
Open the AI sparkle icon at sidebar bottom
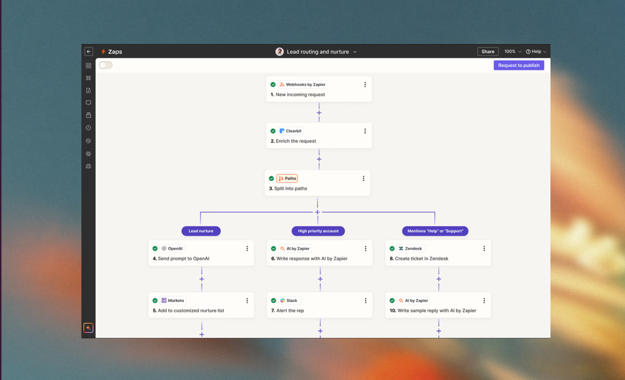click(x=88, y=328)
